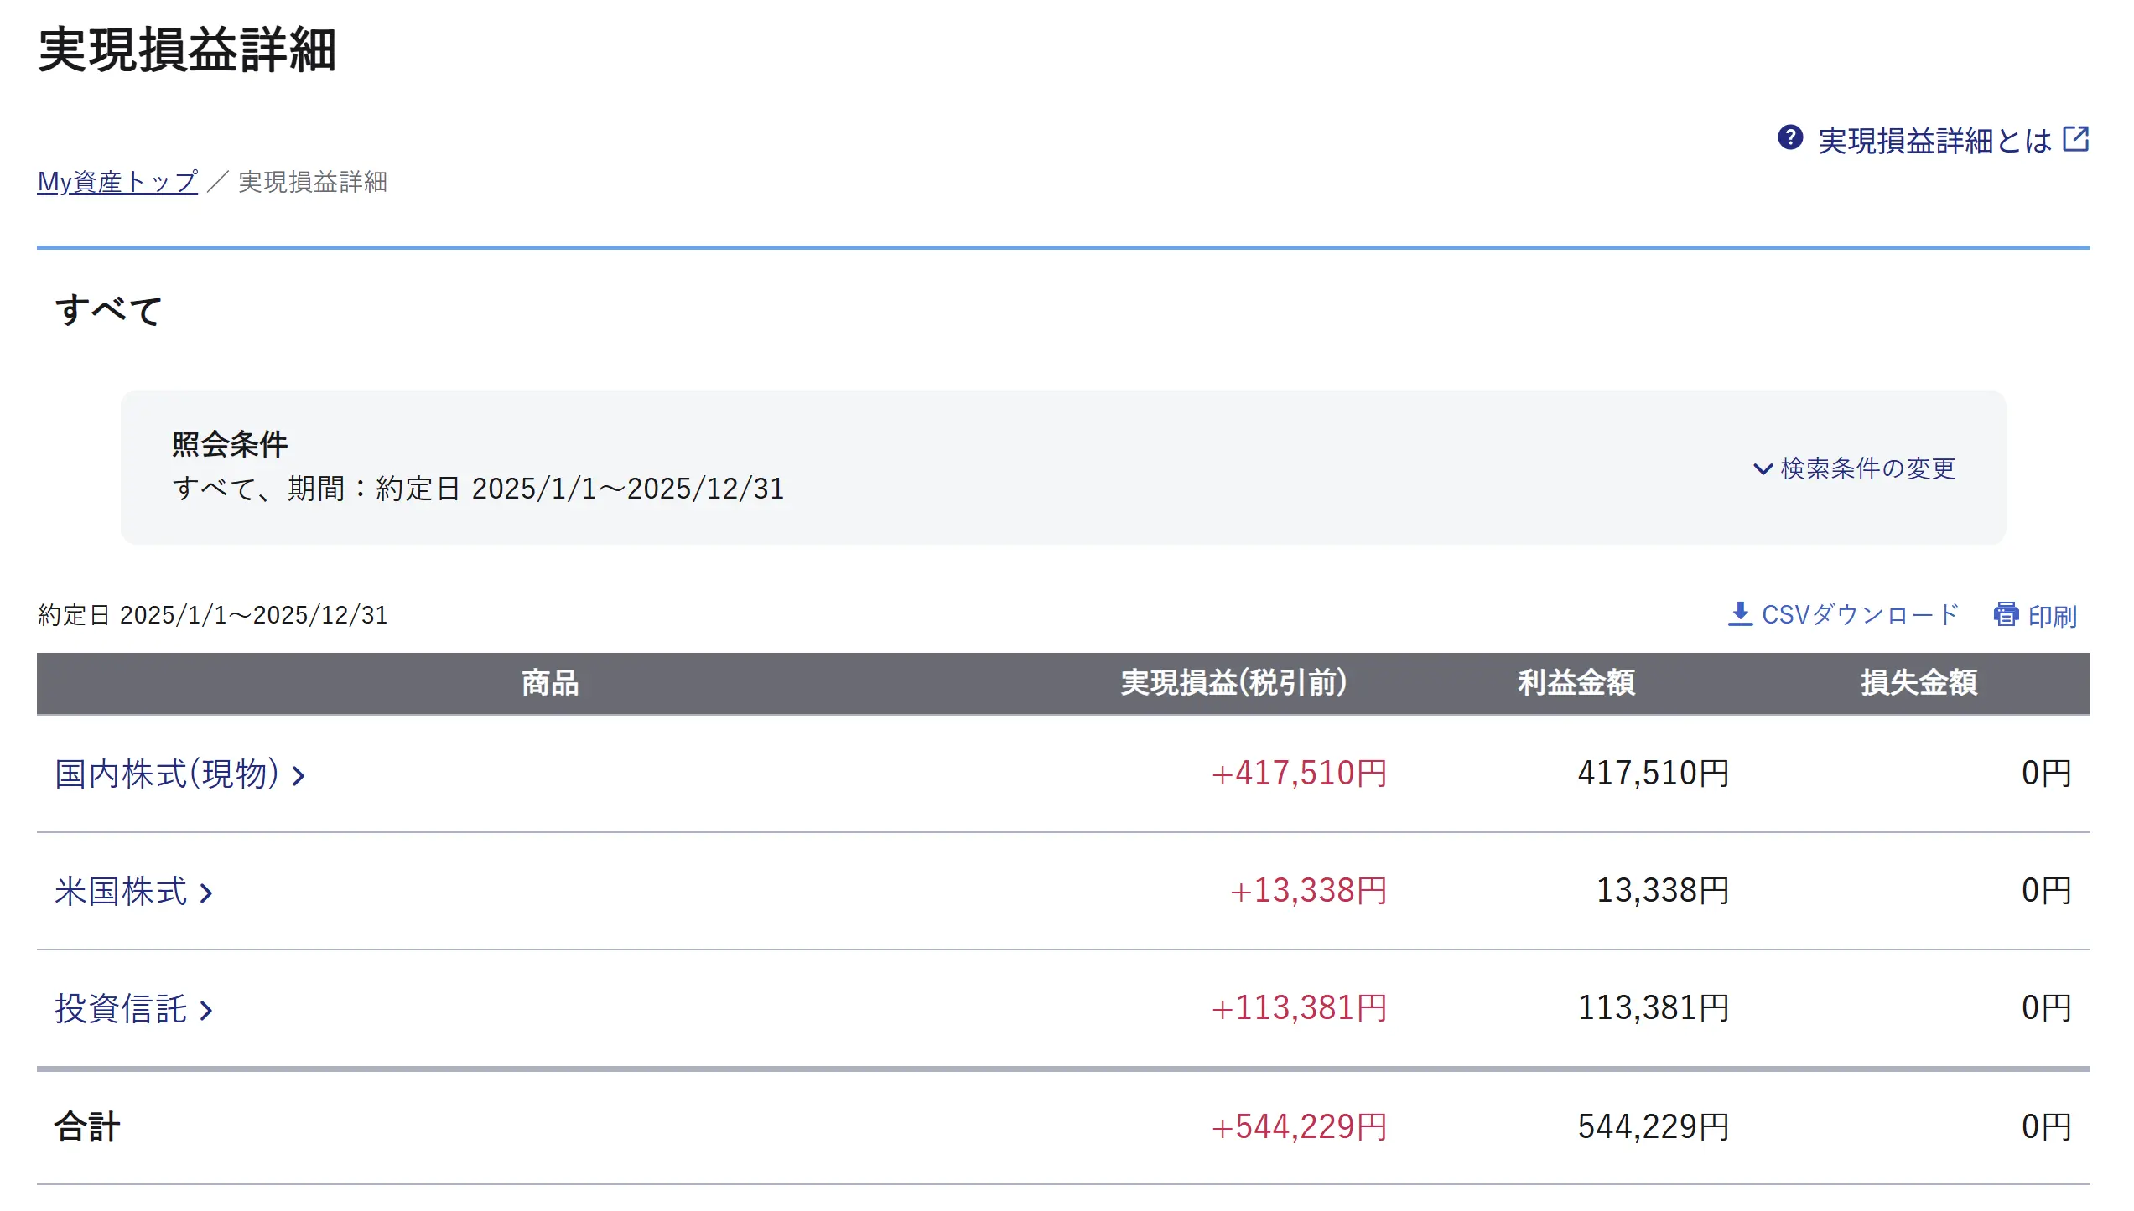Click the external link icon beside 実現損益詳細とは

[2075, 138]
